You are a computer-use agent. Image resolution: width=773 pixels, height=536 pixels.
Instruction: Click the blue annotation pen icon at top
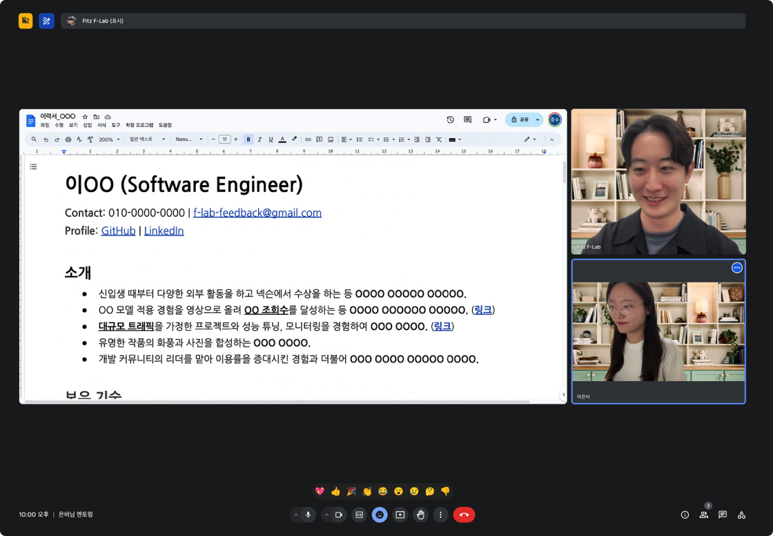pyautogui.click(x=46, y=21)
